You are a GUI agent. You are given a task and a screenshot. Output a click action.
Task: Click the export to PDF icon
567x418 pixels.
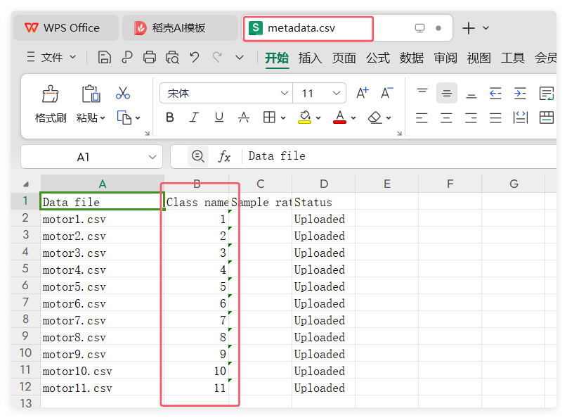tap(127, 57)
